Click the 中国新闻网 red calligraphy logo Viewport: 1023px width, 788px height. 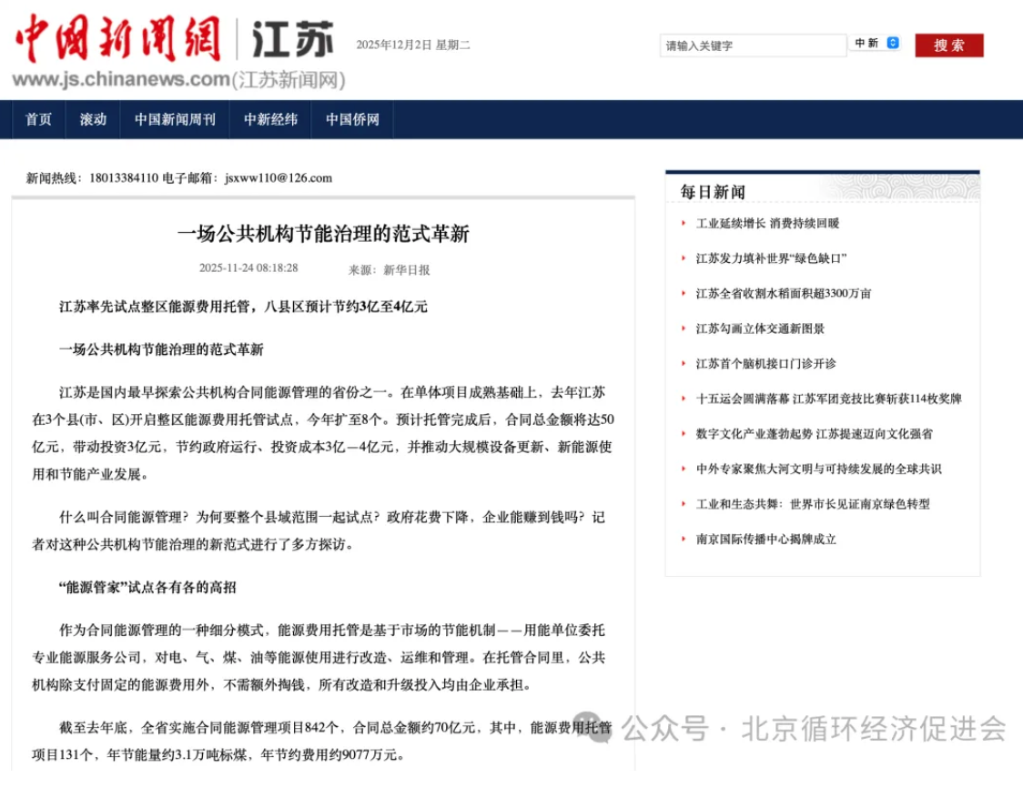click(118, 38)
